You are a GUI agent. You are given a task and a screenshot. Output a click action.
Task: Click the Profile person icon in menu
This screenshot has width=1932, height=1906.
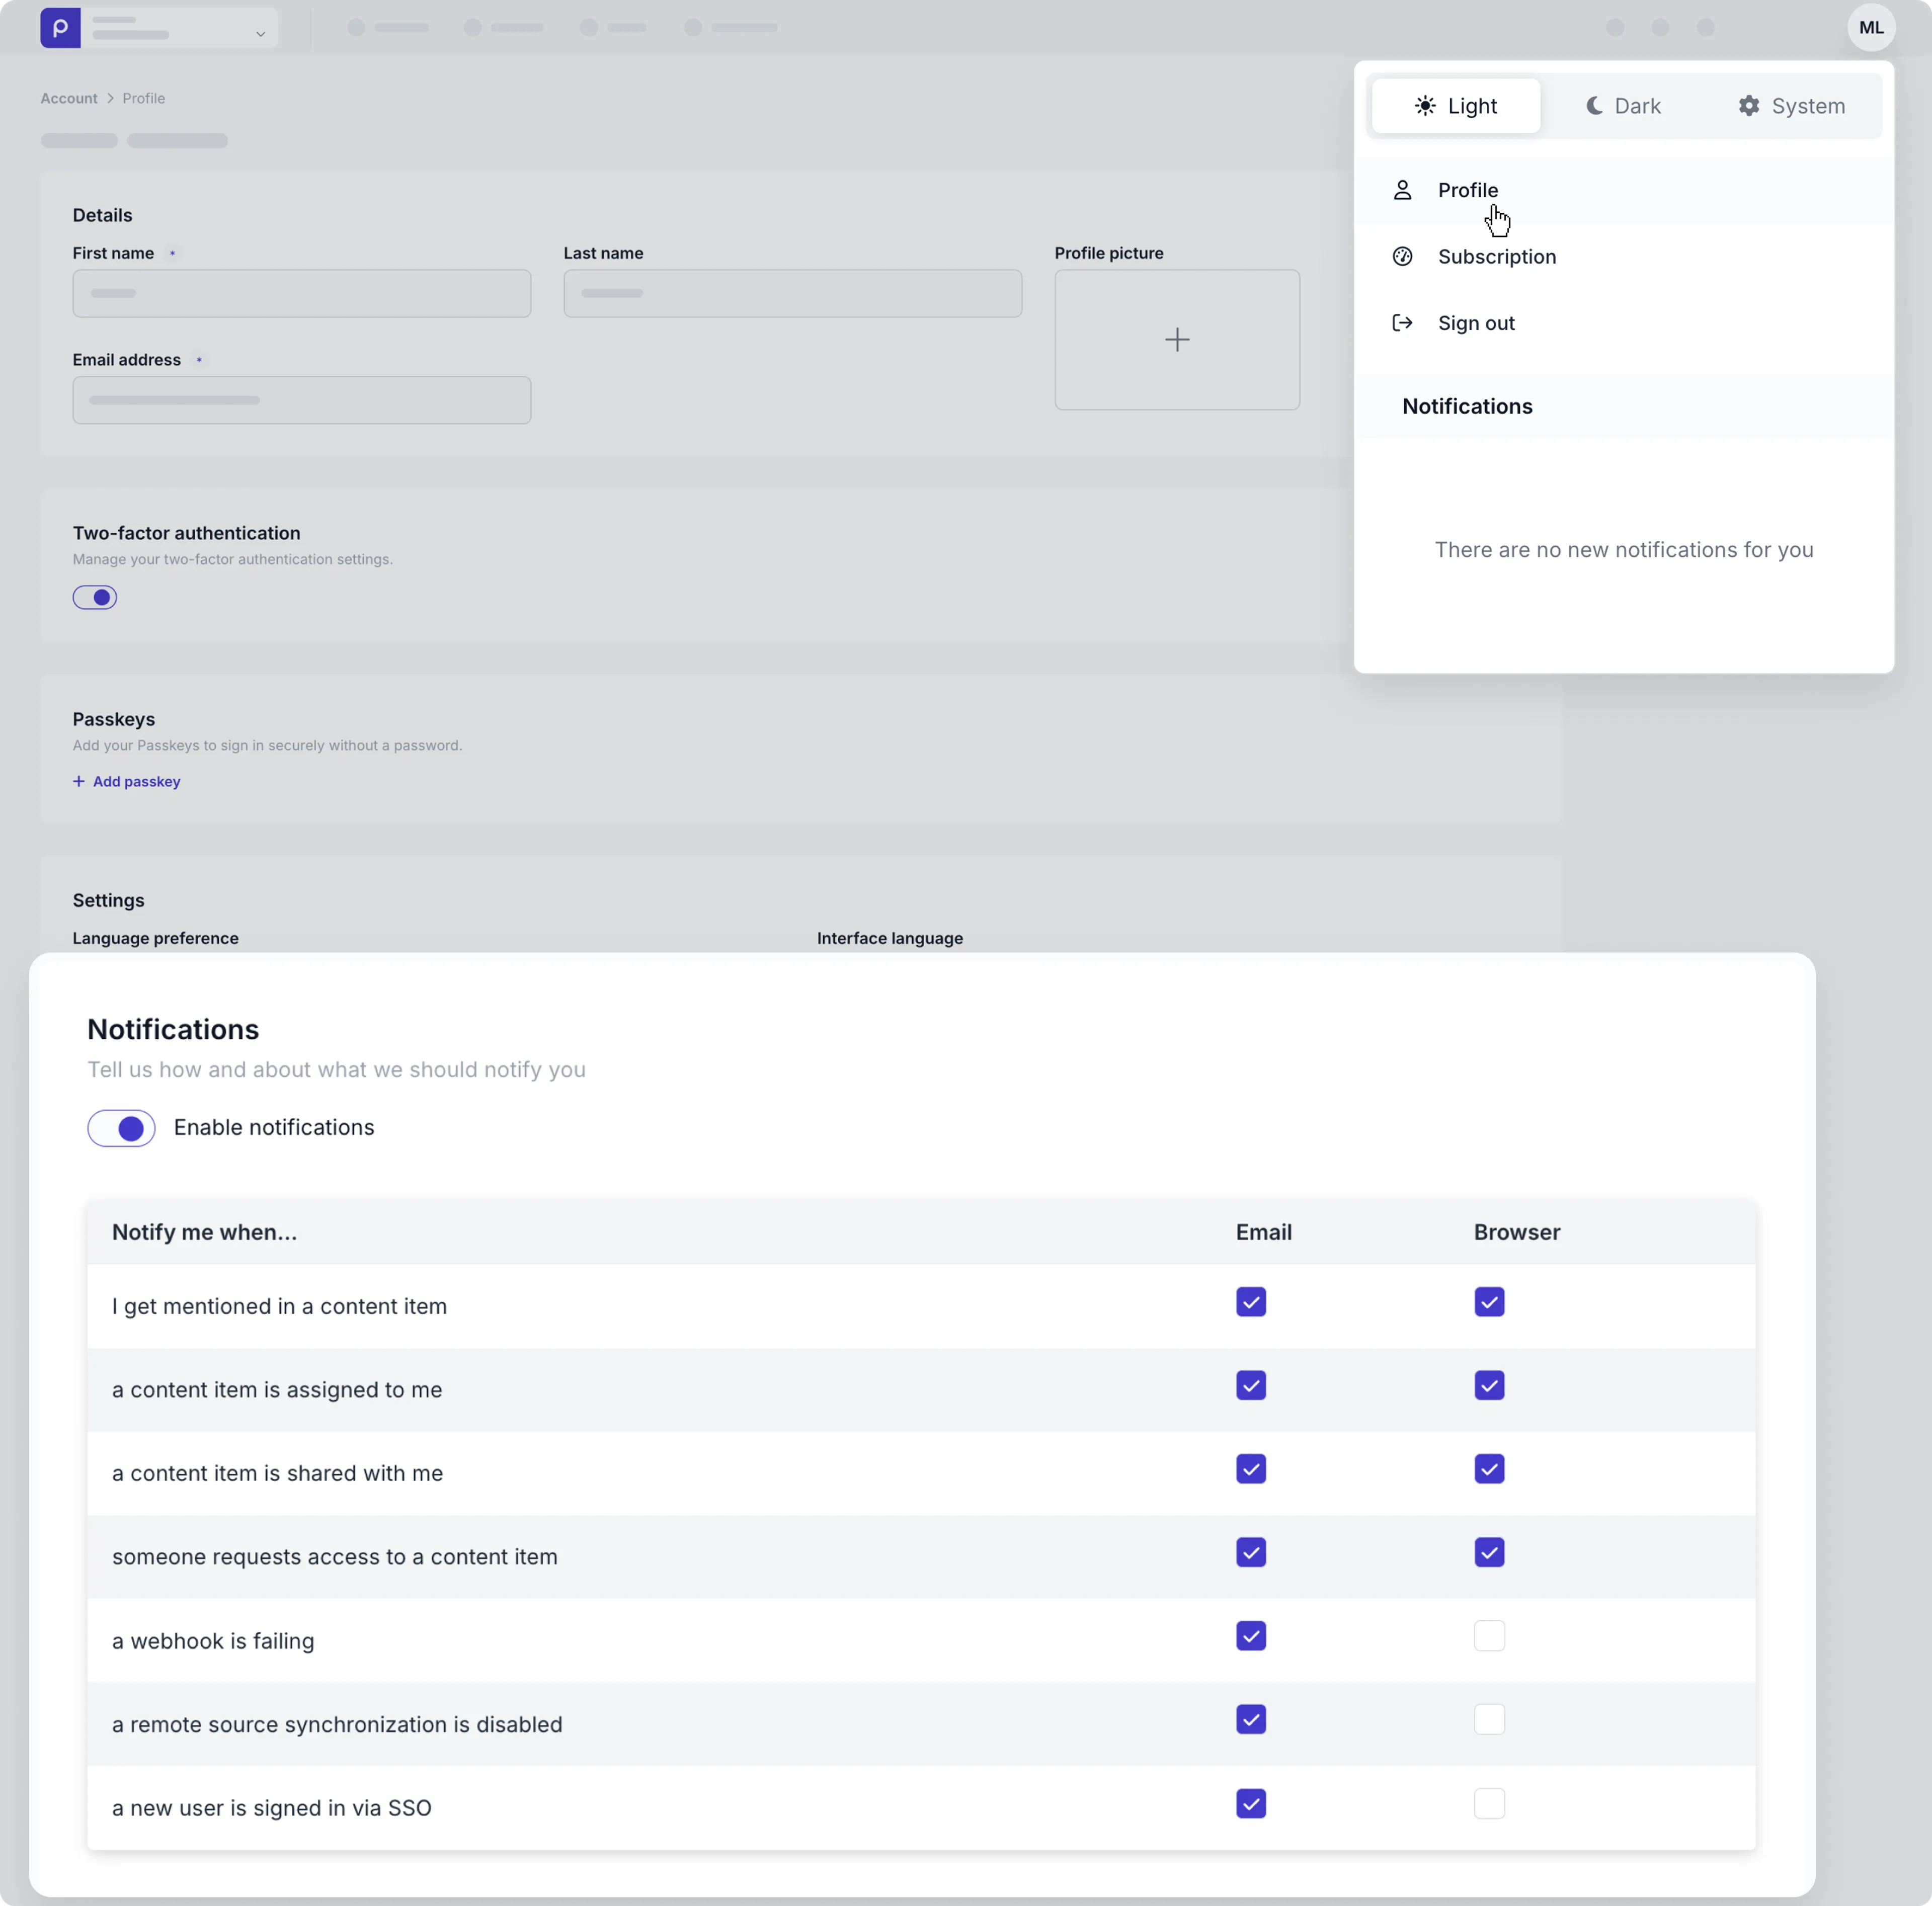[1402, 190]
